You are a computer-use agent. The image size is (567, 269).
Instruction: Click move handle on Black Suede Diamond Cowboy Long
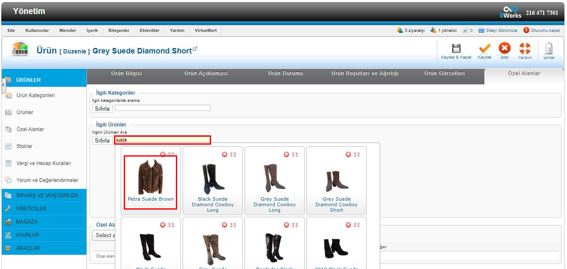[x=233, y=154]
